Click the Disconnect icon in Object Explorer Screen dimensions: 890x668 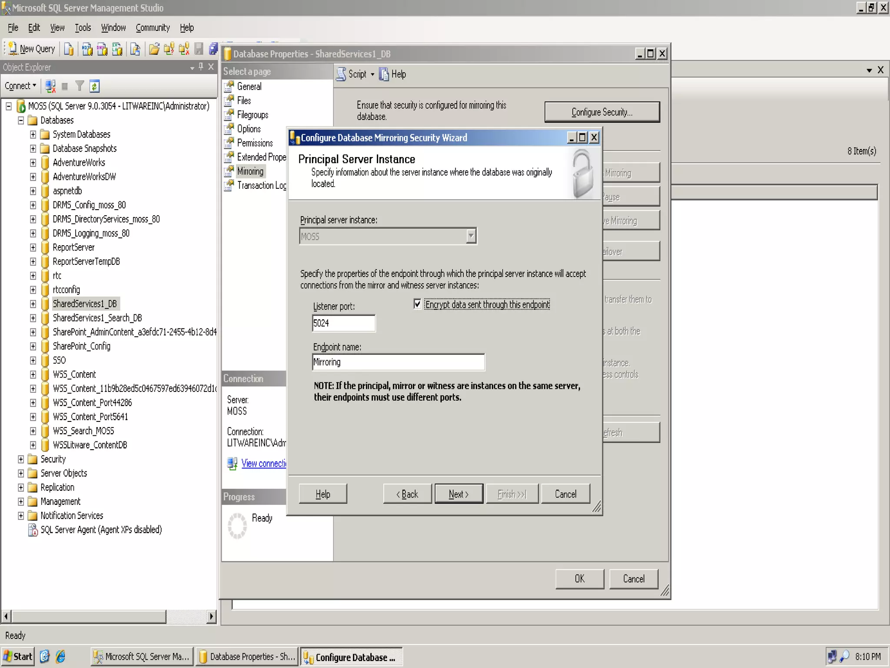click(50, 86)
